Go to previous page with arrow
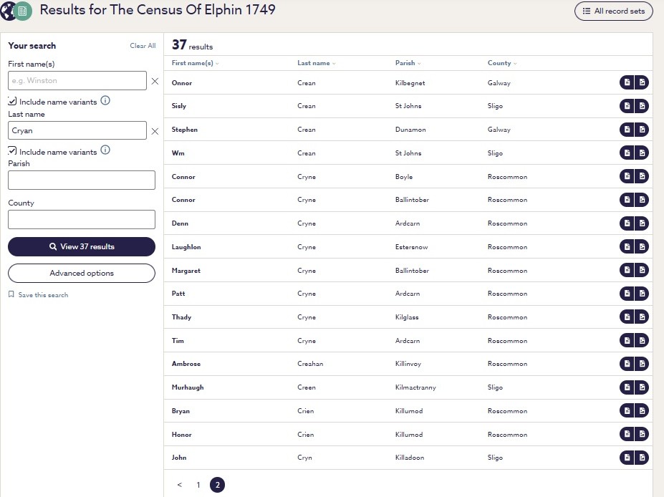This screenshot has height=497, width=664. 180,485
